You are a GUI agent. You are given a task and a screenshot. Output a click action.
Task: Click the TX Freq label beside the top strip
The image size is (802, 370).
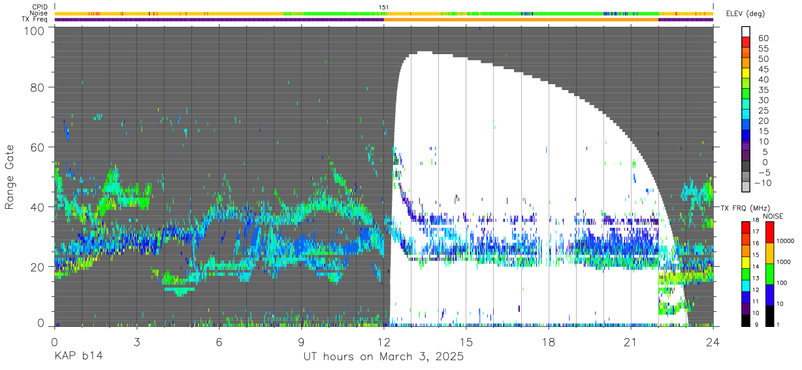[x=35, y=20]
